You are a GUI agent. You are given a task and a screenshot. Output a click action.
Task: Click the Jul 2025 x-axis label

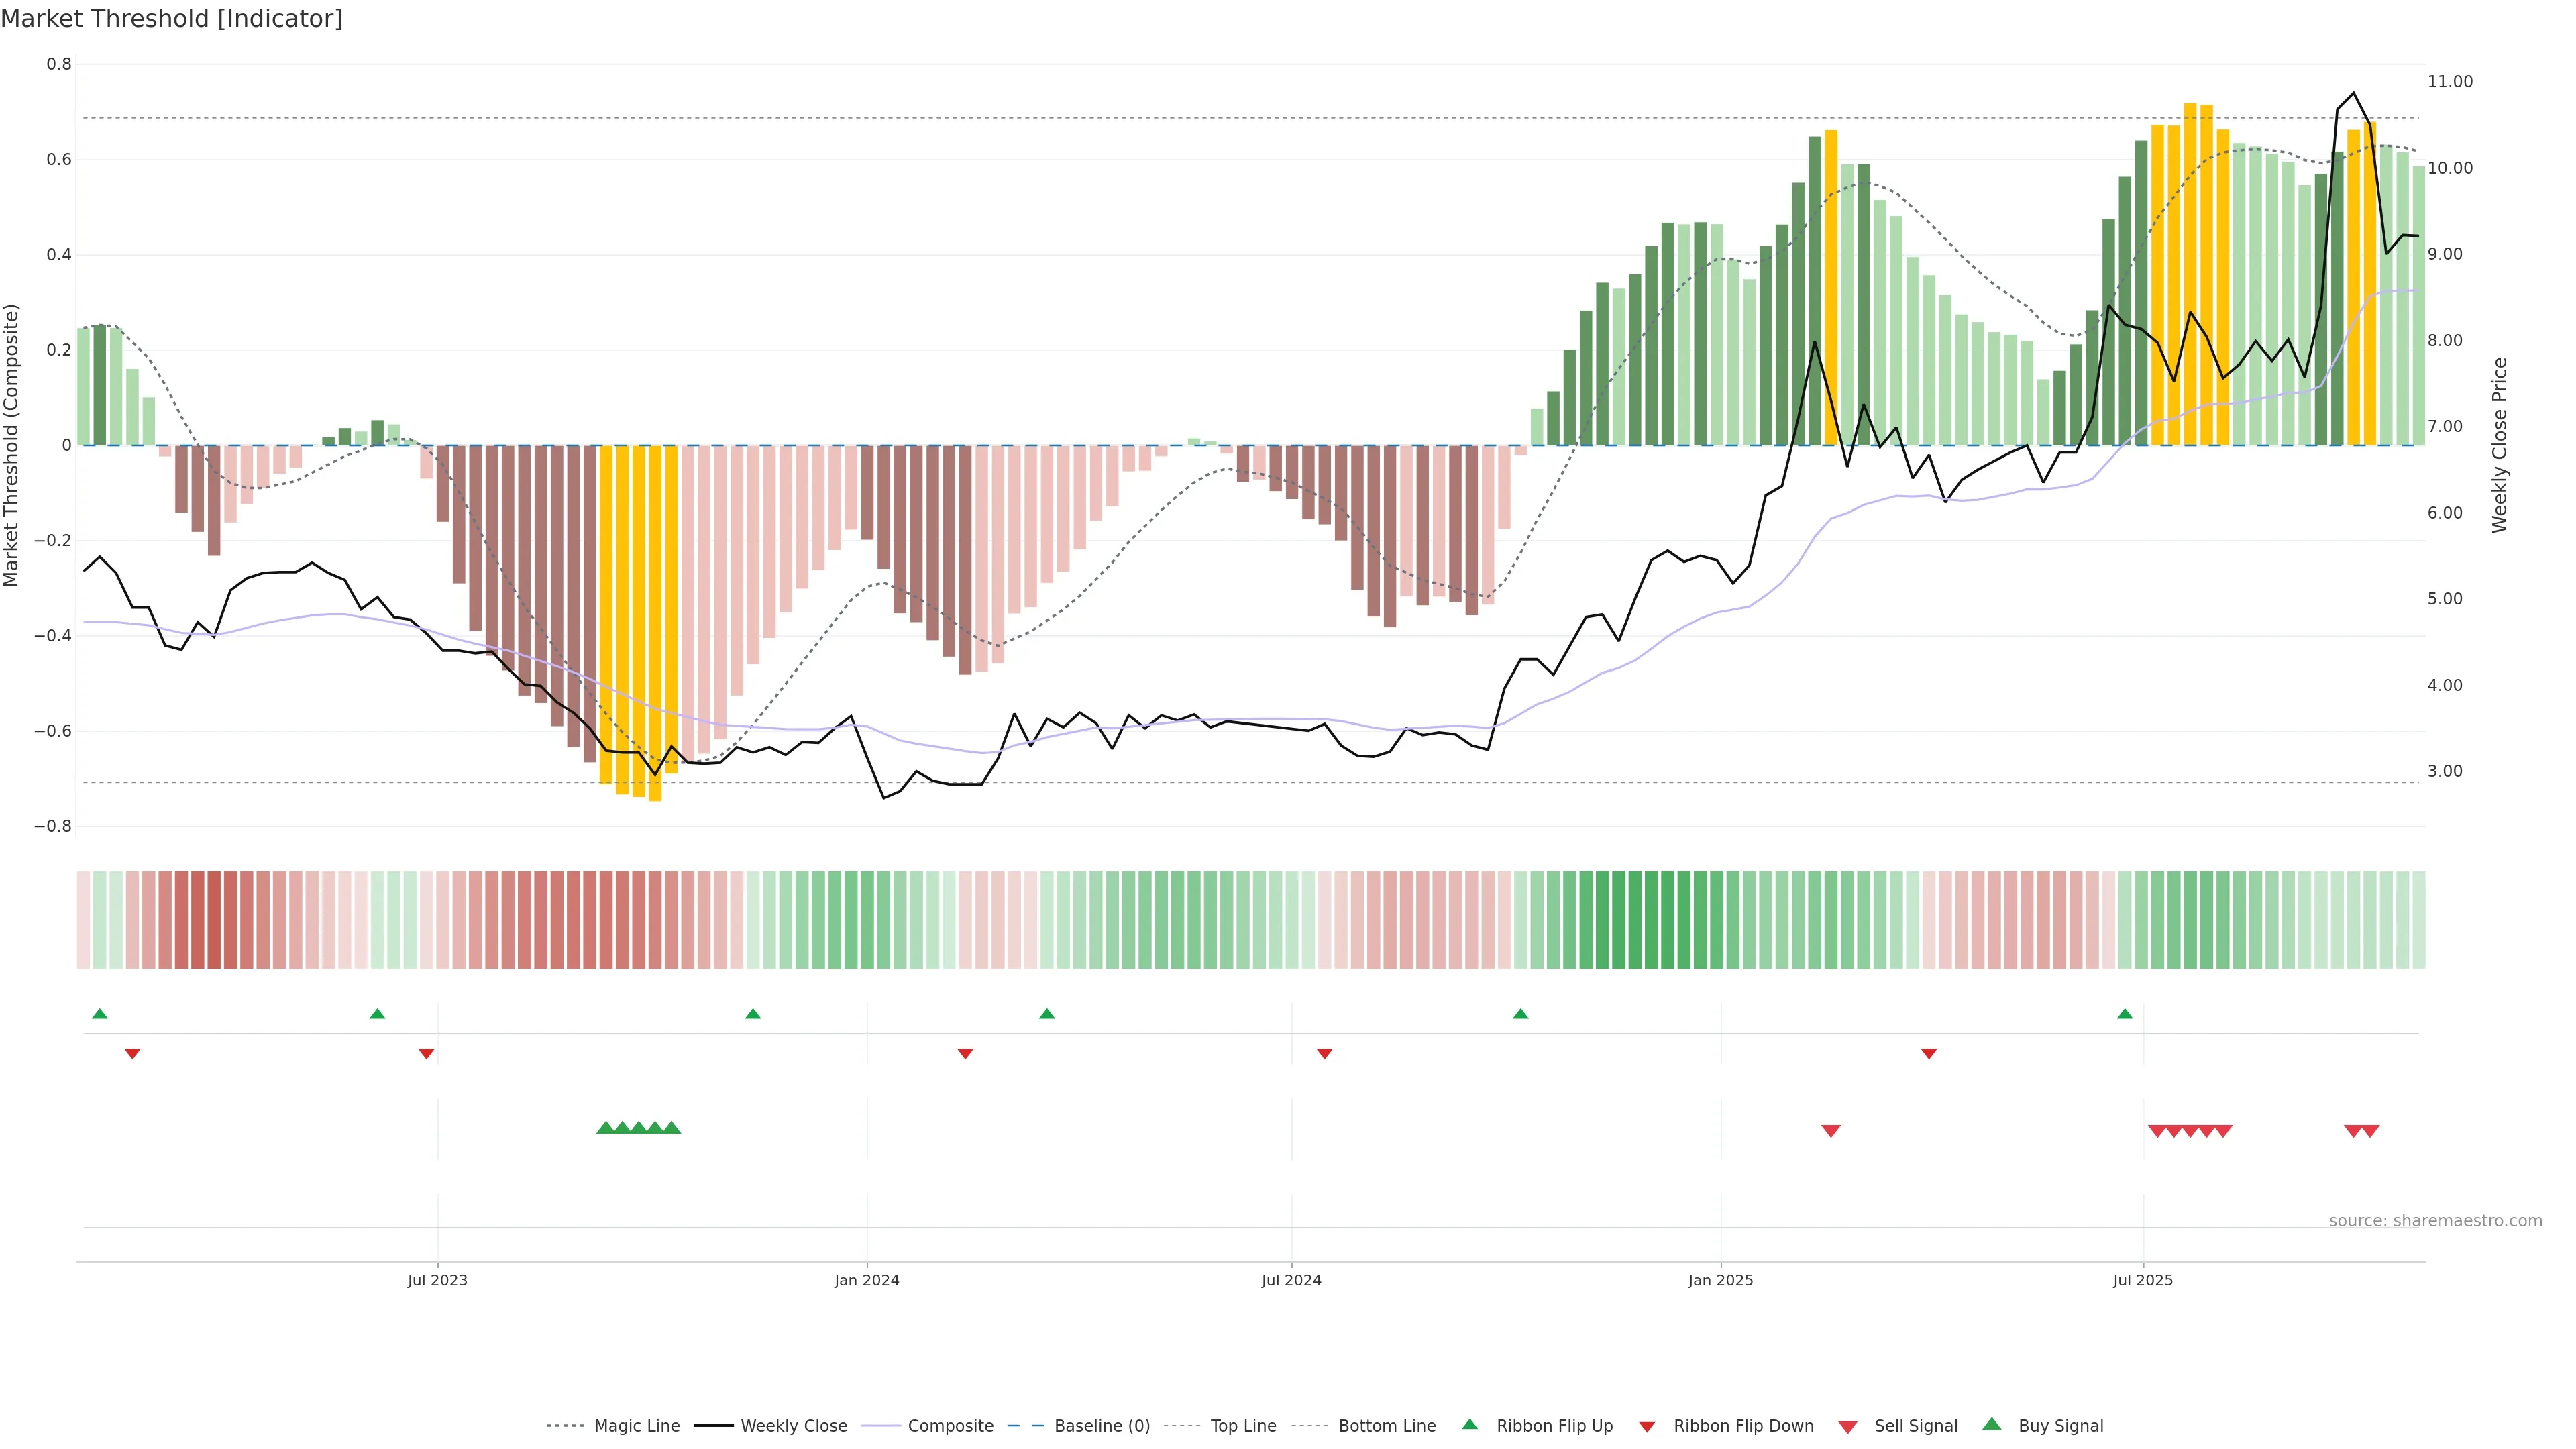pos(2142,1280)
